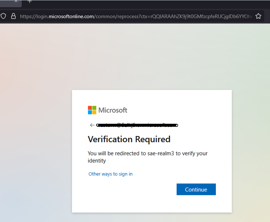Click blank white space inside sign-in card

151,201
